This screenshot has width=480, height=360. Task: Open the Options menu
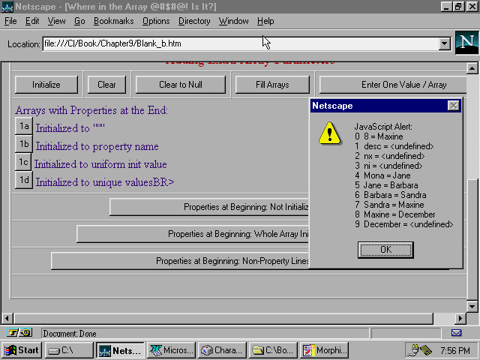point(155,21)
